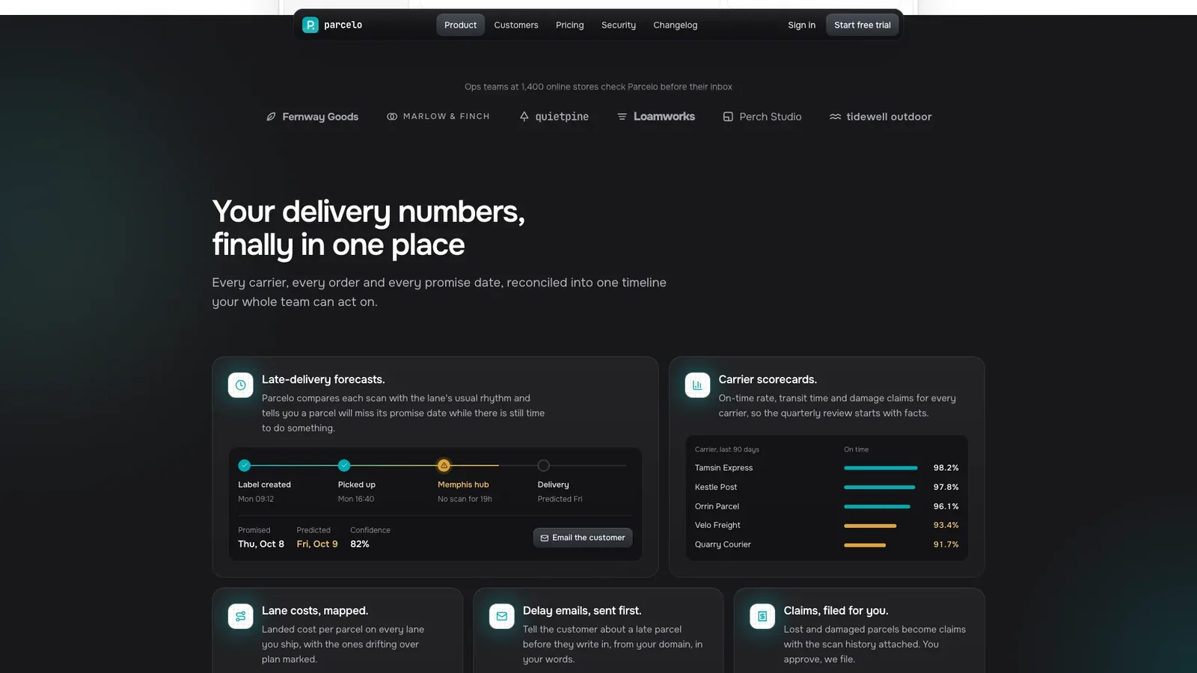This screenshot has height=673, width=1197.
Task: Click the parcelo wordmark text
Action: [343, 25]
